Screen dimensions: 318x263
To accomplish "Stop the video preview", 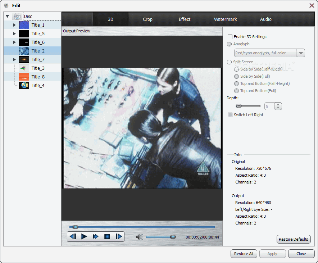I will coord(107,236).
